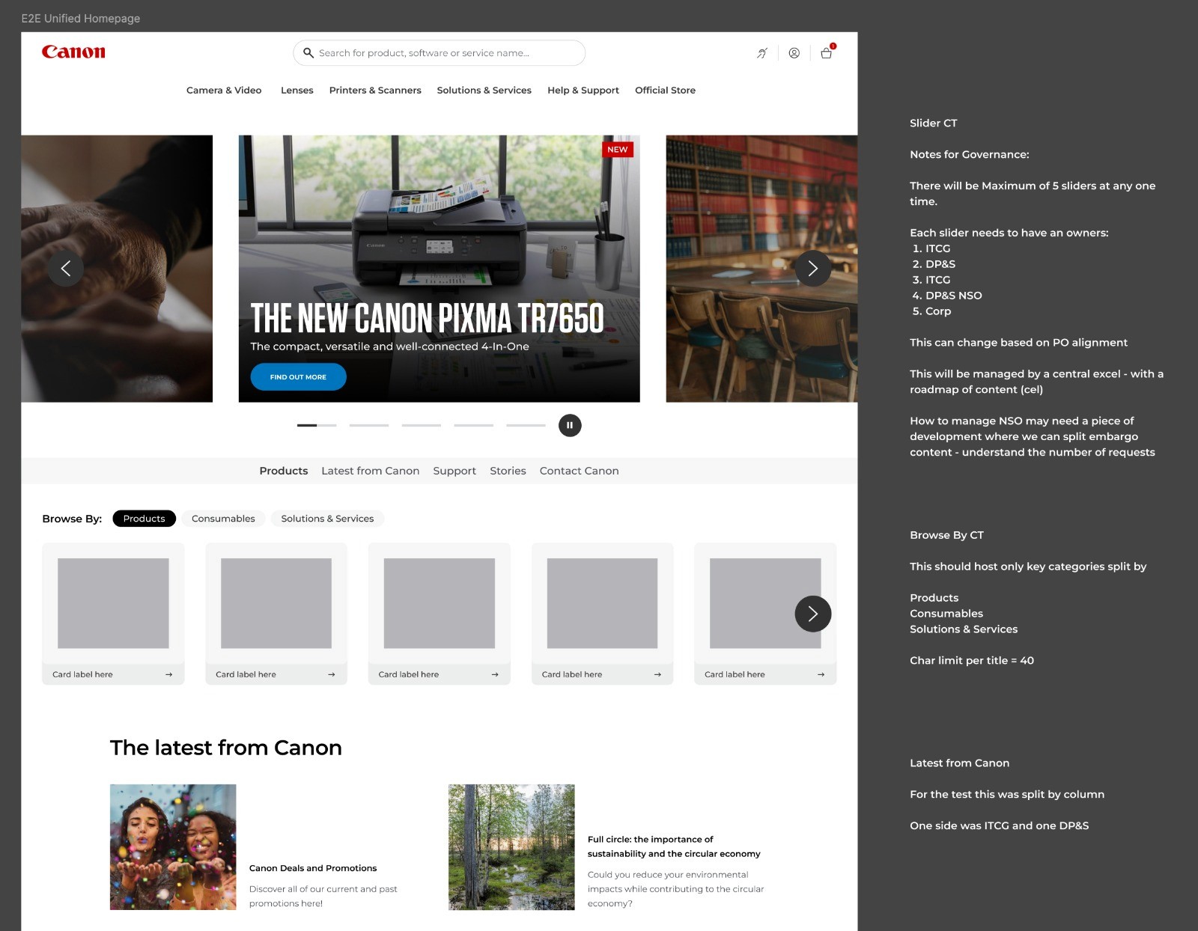Screen dimensions: 1198x931
Task: Select Notes for Governance text
Action: 970,154
